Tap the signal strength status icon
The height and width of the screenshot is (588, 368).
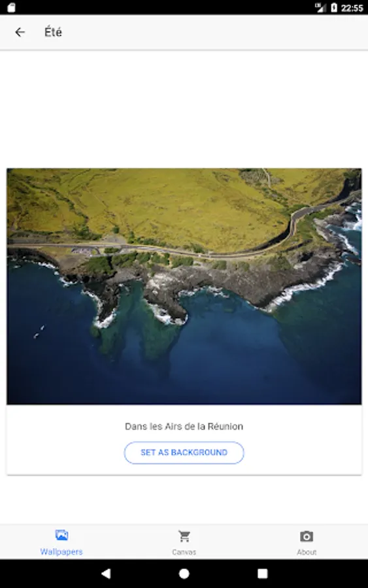(320, 7)
